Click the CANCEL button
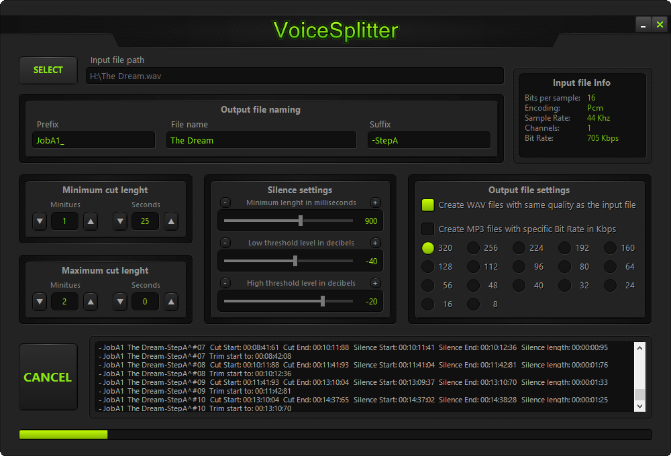This screenshot has height=456, width=671. click(48, 377)
